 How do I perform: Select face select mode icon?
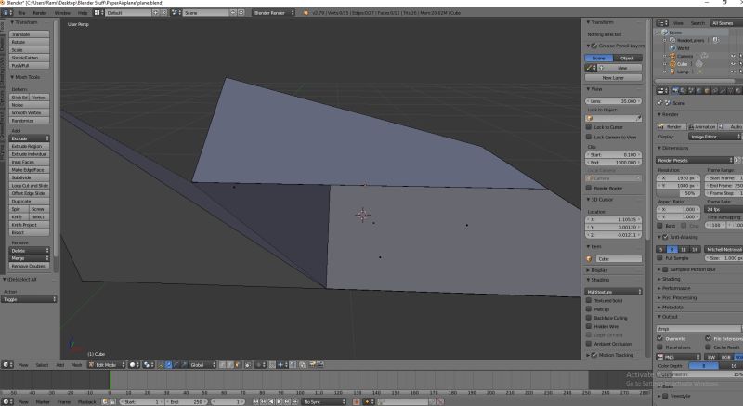(x=237, y=365)
